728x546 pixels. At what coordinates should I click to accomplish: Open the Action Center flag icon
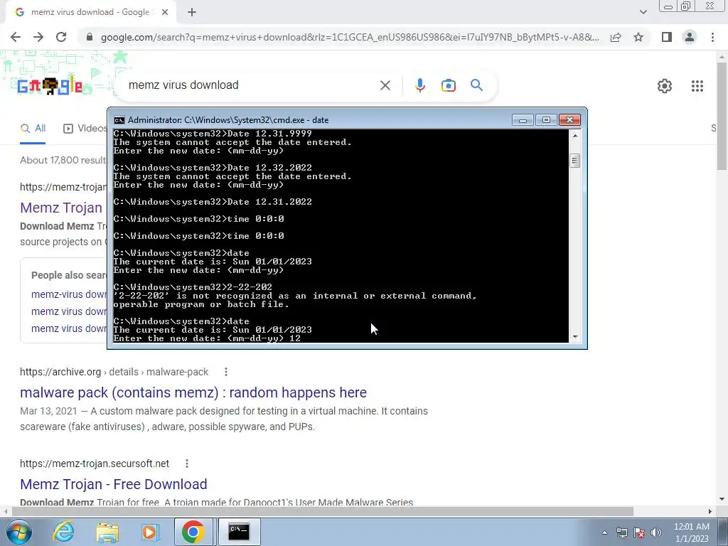[x=639, y=532]
